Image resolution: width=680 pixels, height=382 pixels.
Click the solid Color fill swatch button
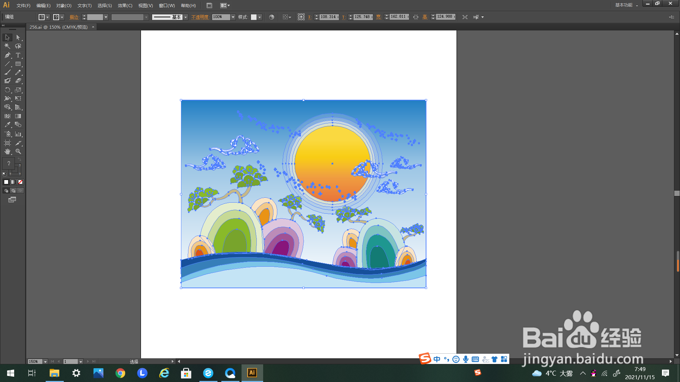click(x=6, y=182)
